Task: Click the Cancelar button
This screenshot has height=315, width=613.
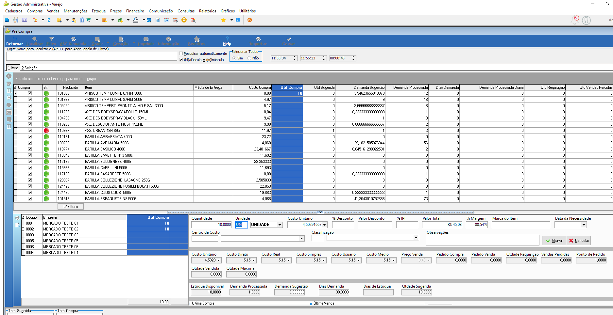Action: tap(579, 241)
